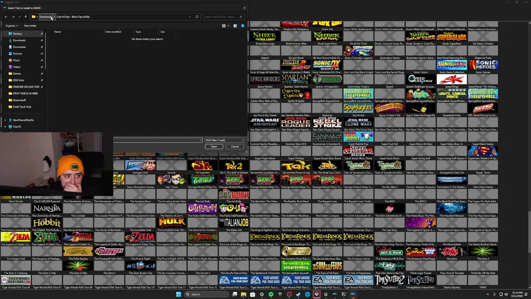
Task: Open Spotify from taskbar
Action: pyautogui.click(x=271, y=294)
